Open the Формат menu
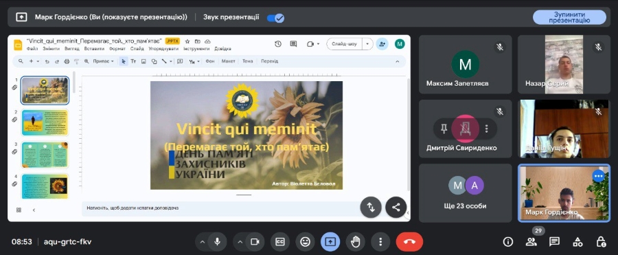 click(x=117, y=49)
